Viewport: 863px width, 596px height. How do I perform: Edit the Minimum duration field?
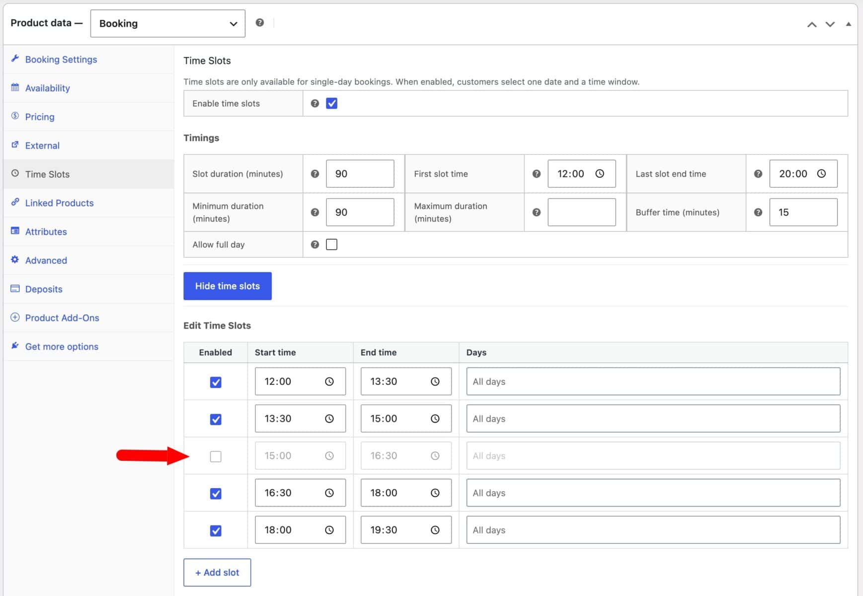360,212
